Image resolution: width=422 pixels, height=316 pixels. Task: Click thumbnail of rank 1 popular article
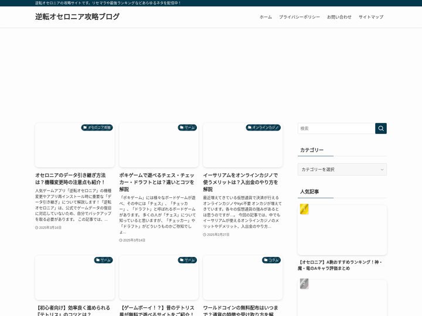[342, 230]
